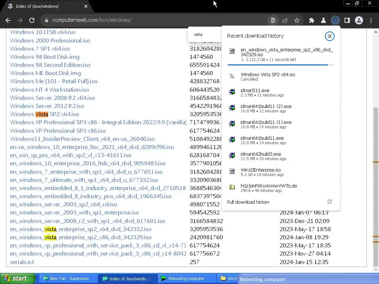
Task: Click idman641build11 (1).exe file icon
Action: [x=232, y=124]
